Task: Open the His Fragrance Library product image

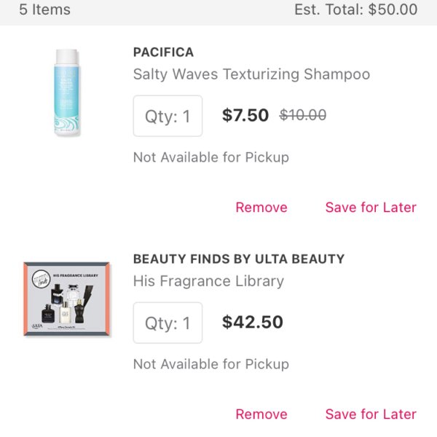Action: [x=66, y=299]
